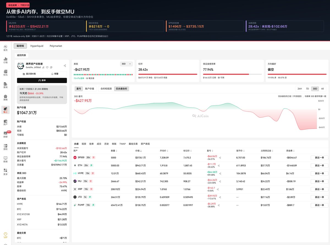Image resolution: width=330 pixels, height=245 pixels.
Task: Set chart range to 7D
Action: 307,89
